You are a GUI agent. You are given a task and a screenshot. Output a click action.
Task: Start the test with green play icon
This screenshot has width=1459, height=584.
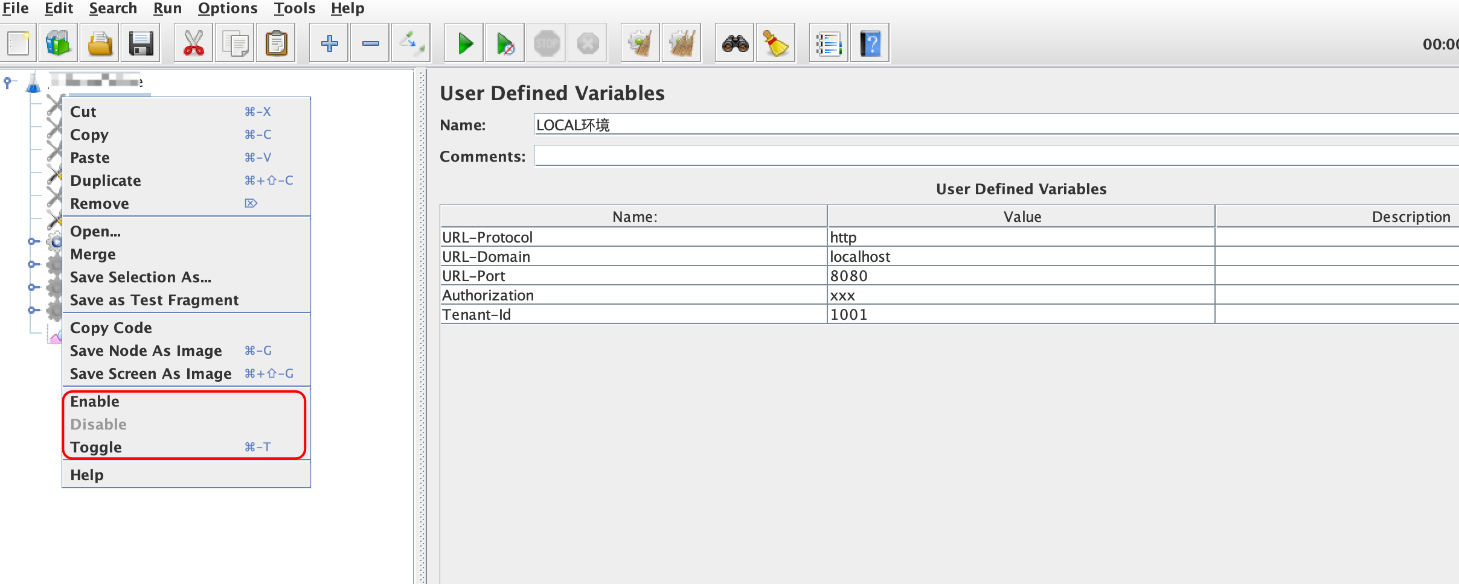tap(464, 43)
